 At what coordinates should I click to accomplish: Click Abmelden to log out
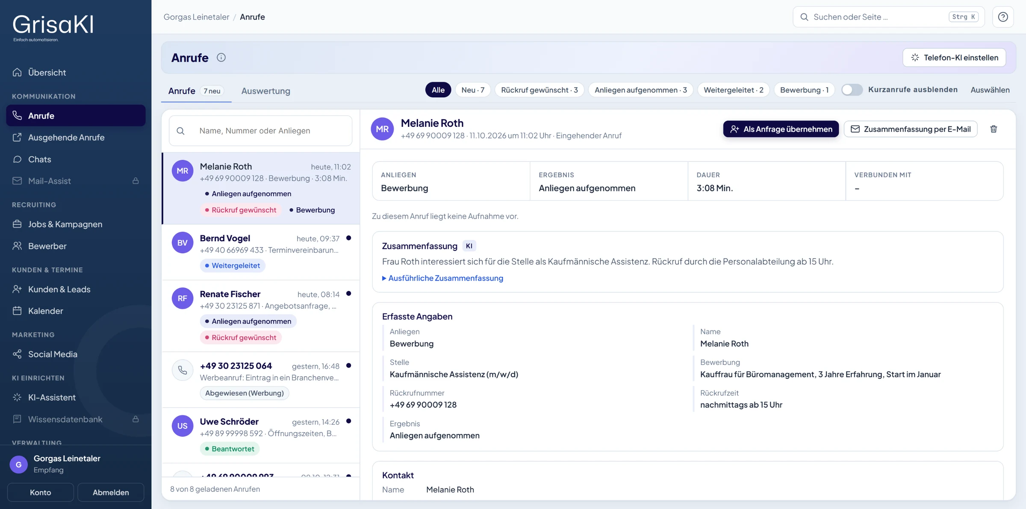coord(111,492)
